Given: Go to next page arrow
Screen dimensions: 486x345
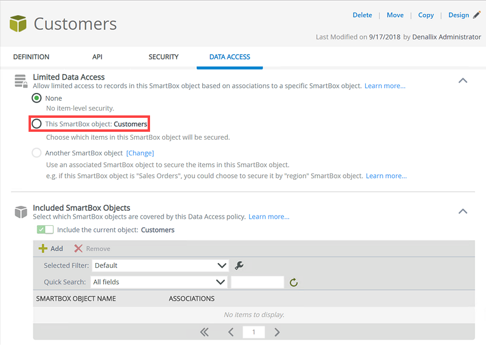Looking at the screenshot, I should [x=277, y=332].
